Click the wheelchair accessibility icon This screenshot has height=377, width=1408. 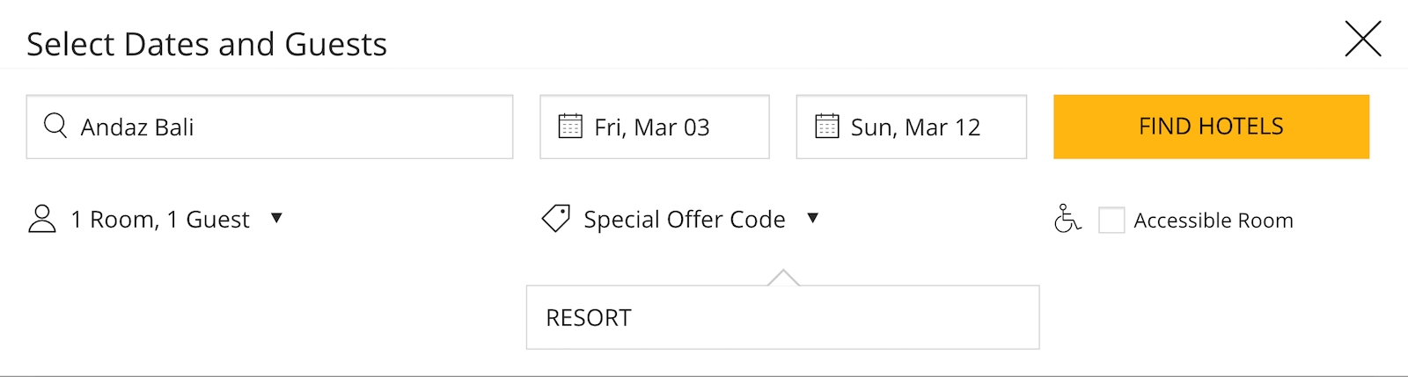pos(1067,219)
